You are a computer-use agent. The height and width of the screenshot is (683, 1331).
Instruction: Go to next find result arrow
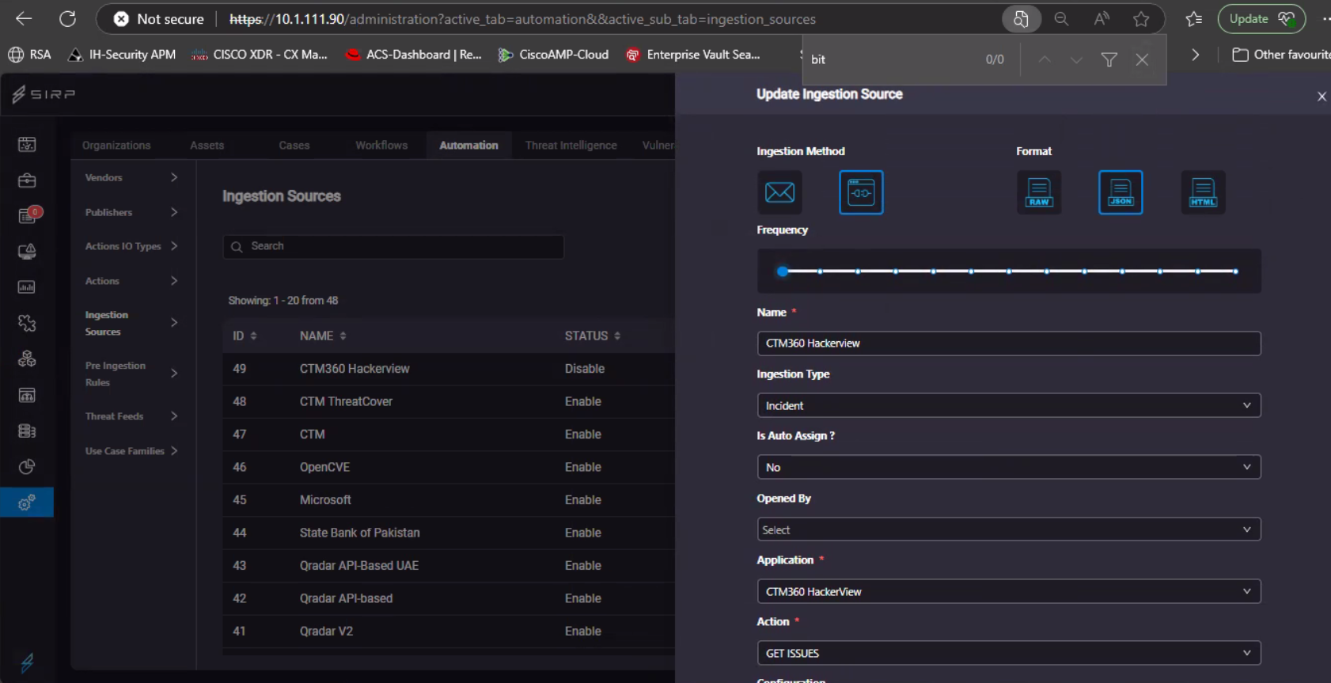coord(1076,59)
